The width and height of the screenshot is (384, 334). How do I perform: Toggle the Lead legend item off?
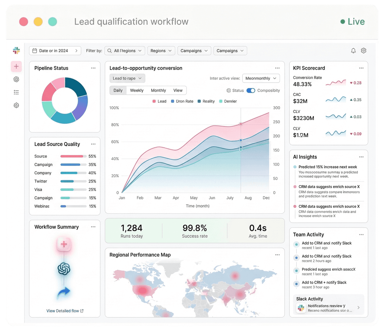[x=159, y=101]
